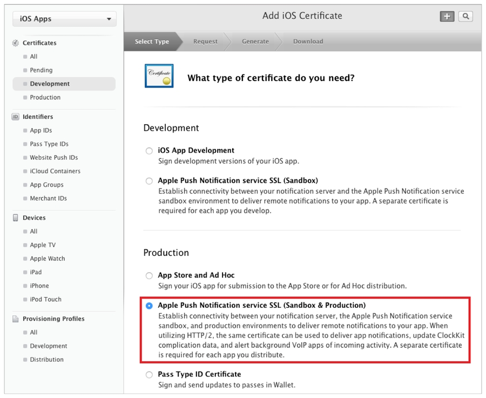Click the Provisioning Profiles document icon

[x=16, y=319]
